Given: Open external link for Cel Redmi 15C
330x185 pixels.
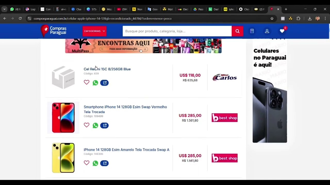Looking at the screenshot, I should point(104,83).
